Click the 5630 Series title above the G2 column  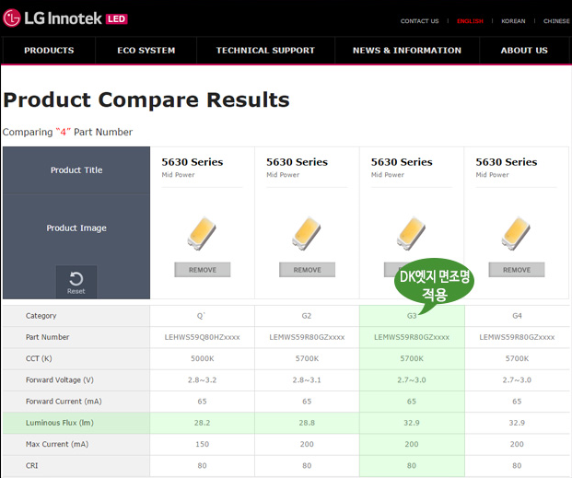tap(297, 162)
